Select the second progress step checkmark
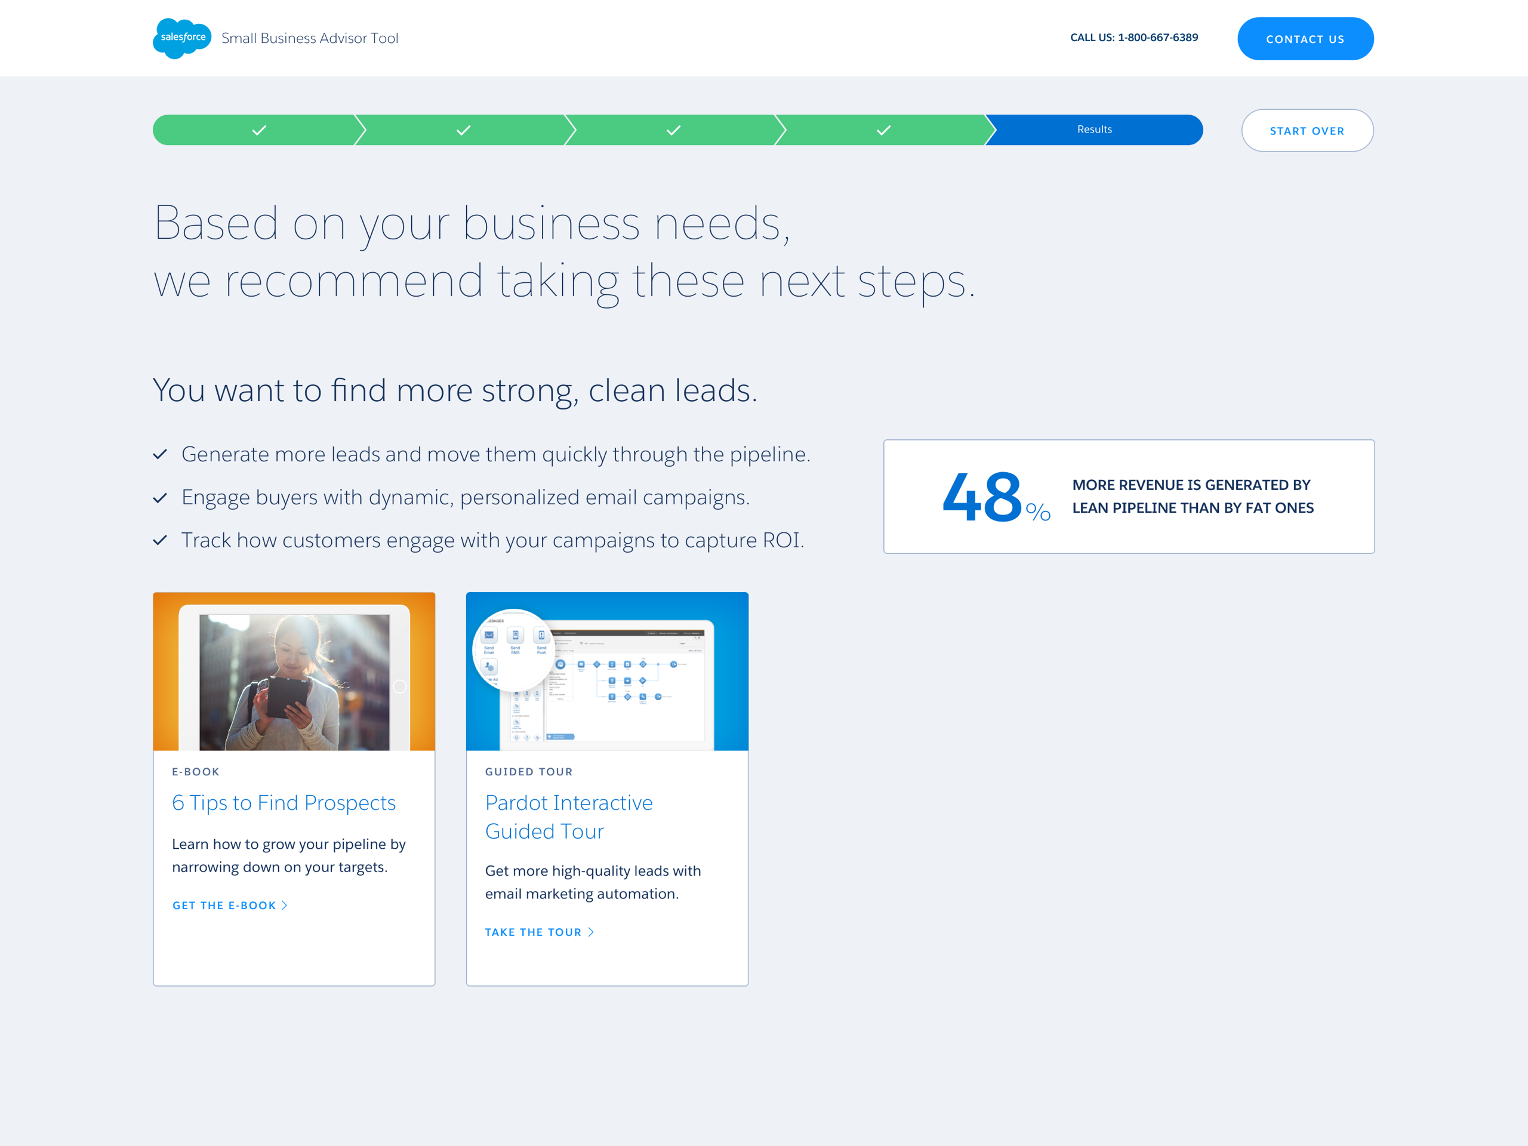Image resolution: width=1528 pixels, height=1146 pixels. 464,130
